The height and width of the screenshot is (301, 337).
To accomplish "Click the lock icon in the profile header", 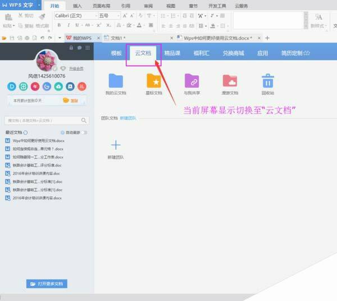I will pos(71,48).
